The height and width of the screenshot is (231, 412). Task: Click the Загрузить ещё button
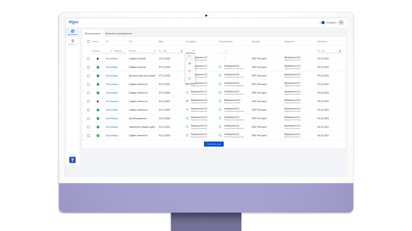(x=214, y=144)
